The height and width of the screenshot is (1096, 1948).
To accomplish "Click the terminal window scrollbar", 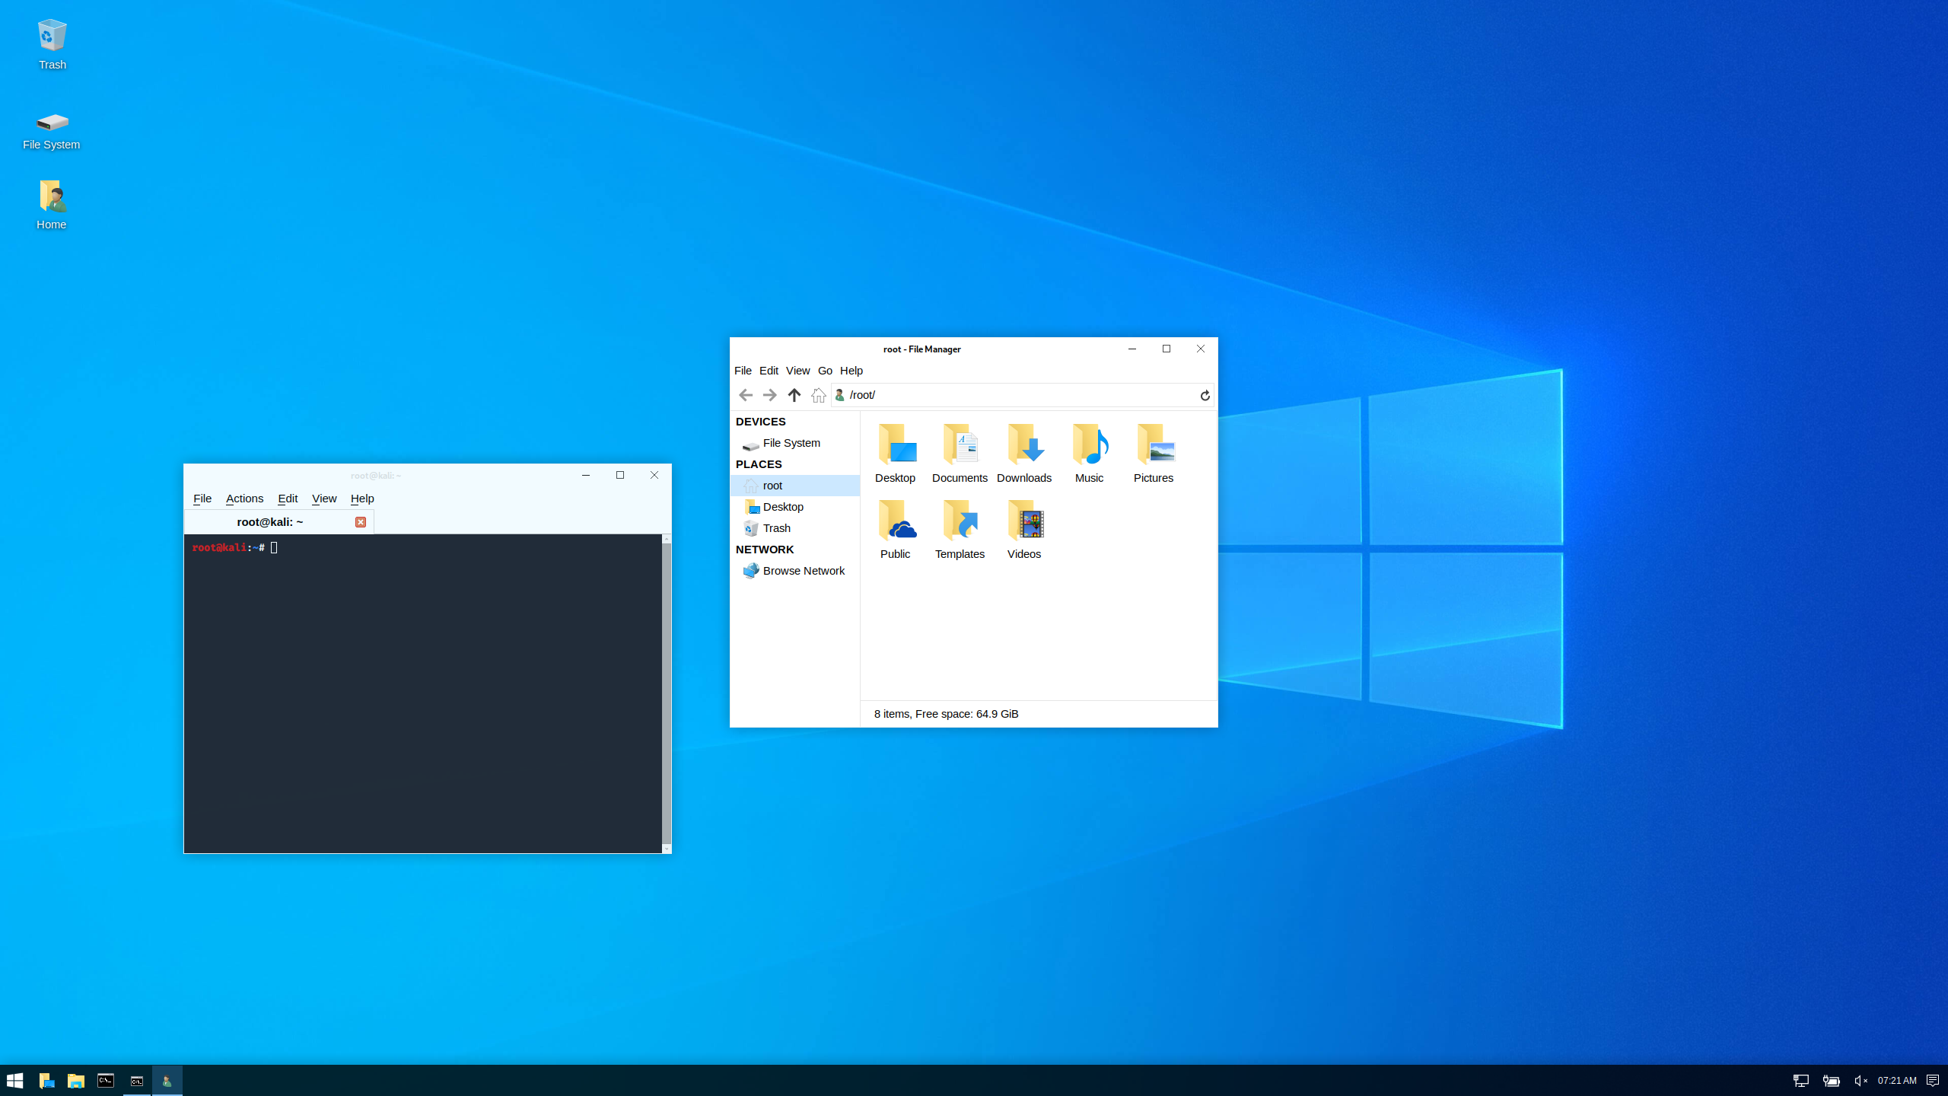I will click(666, 693).
